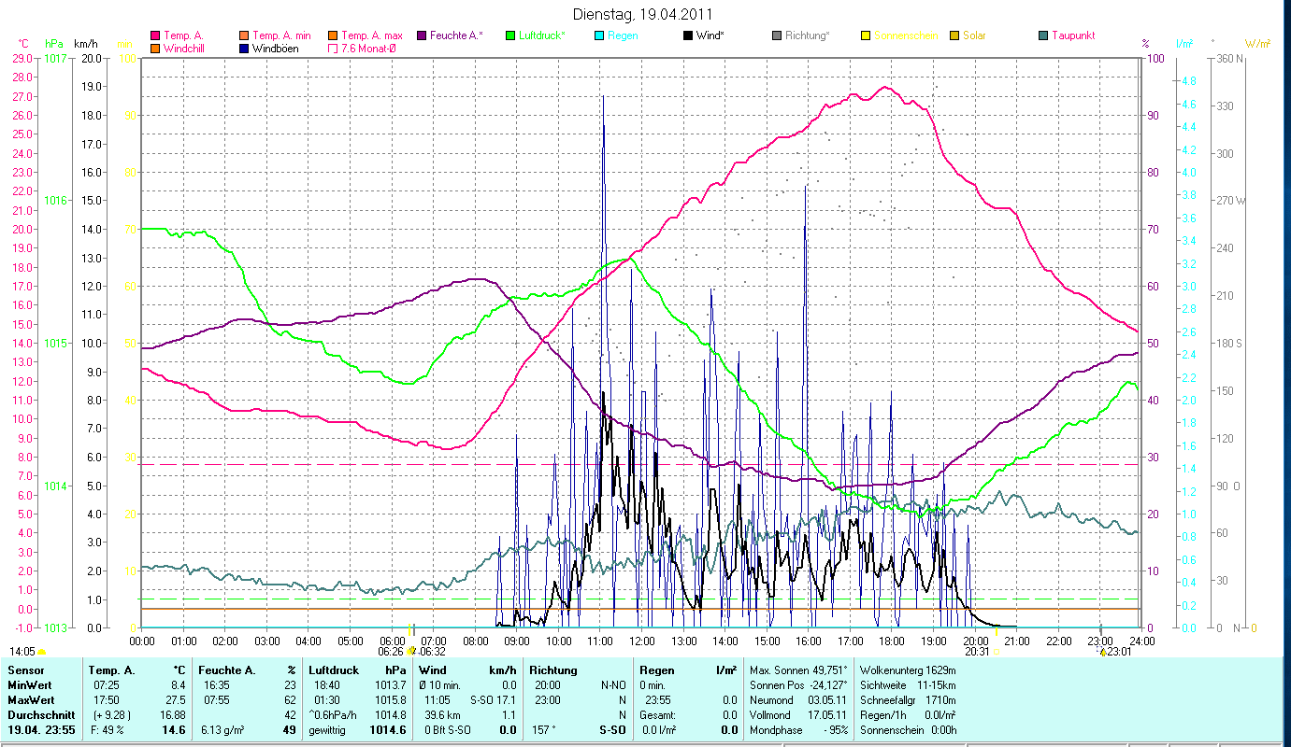Click the green Luftdruck legend square
Screen dimensions: 1291x747
pyautogui.click(x=510, y=36)
